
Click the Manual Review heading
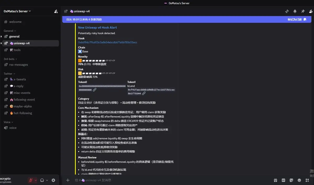tap(87, 158)
